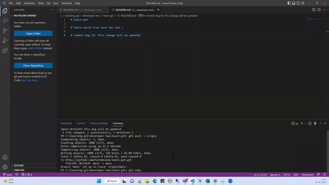Screen dimensions: 329x185
Task: Open the View menu
Action: coord(41,3)
